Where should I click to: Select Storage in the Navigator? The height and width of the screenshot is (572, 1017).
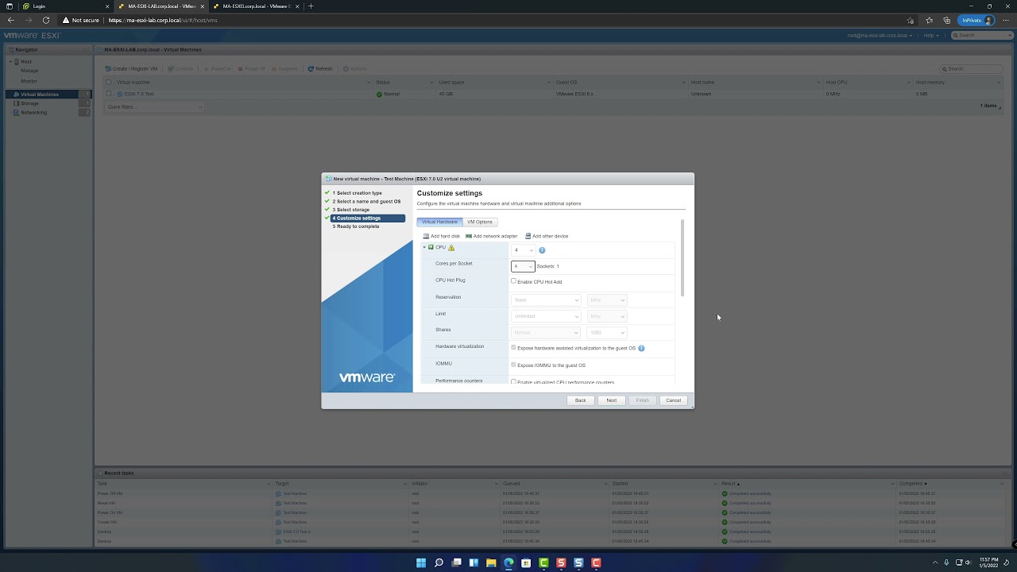(29, 103)
